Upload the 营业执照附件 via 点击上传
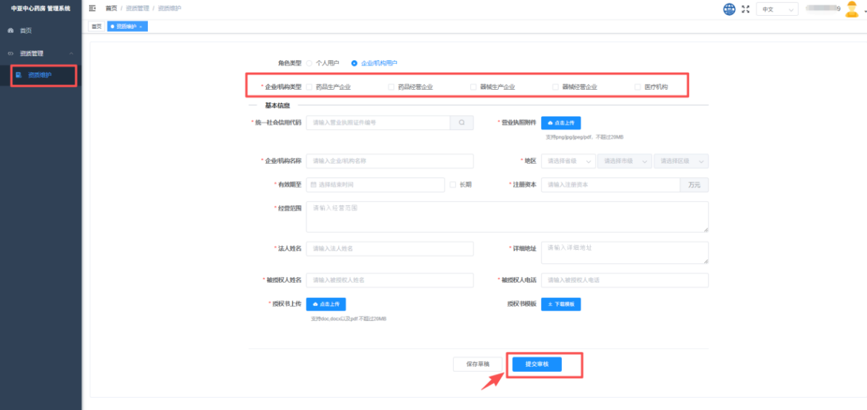867x410 pixels. tap(561, 123)
